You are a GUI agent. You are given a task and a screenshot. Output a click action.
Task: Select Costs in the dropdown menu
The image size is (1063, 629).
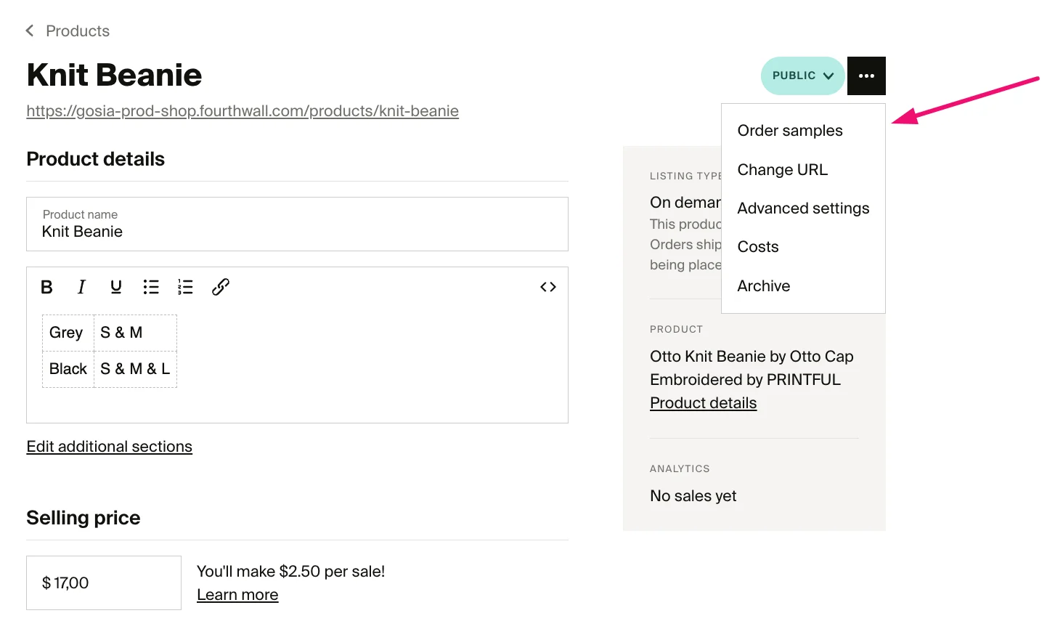pos(758,247)
